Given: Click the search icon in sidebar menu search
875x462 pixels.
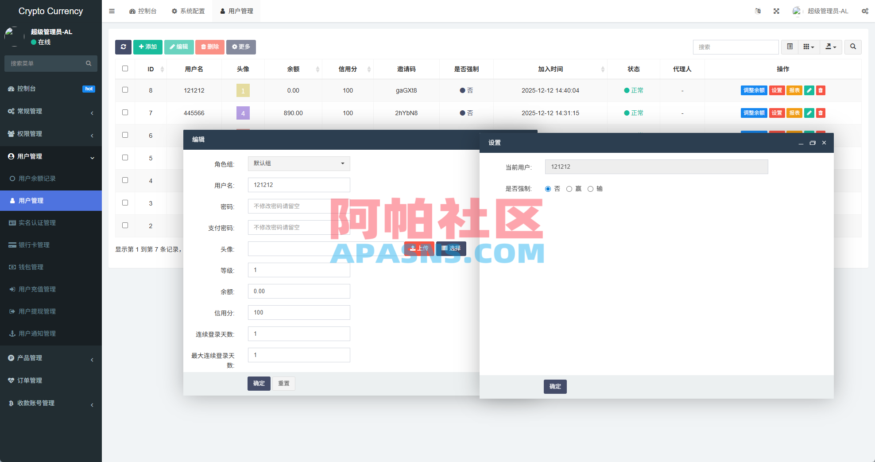Looking at the screenshot, I should (89, 63).
